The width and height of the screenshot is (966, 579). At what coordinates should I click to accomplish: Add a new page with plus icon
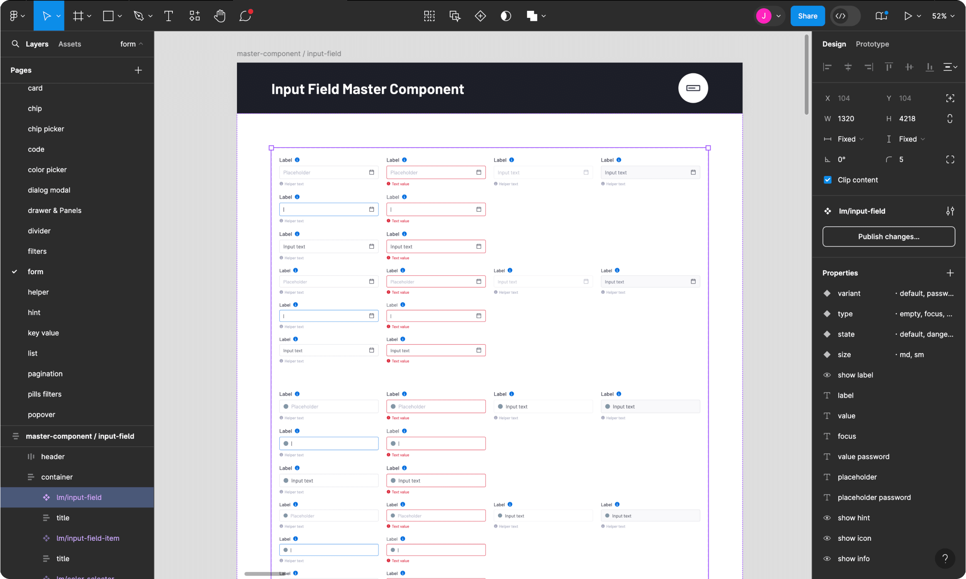click(x=138, y=70)
